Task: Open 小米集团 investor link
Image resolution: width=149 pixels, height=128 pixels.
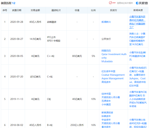Action: (106, 105)
